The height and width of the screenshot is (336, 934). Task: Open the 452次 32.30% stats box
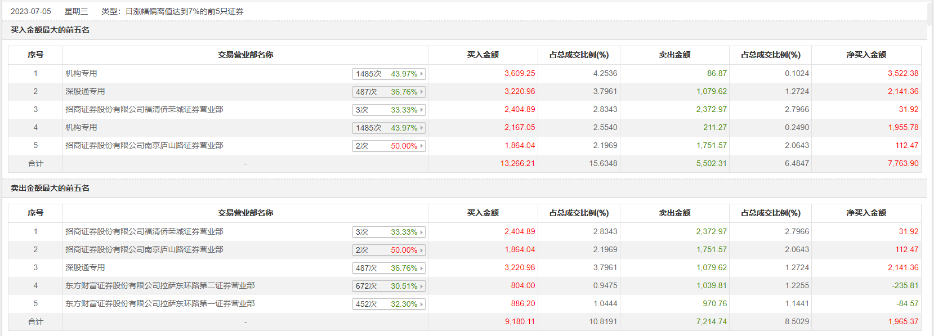tap(388, 304)
